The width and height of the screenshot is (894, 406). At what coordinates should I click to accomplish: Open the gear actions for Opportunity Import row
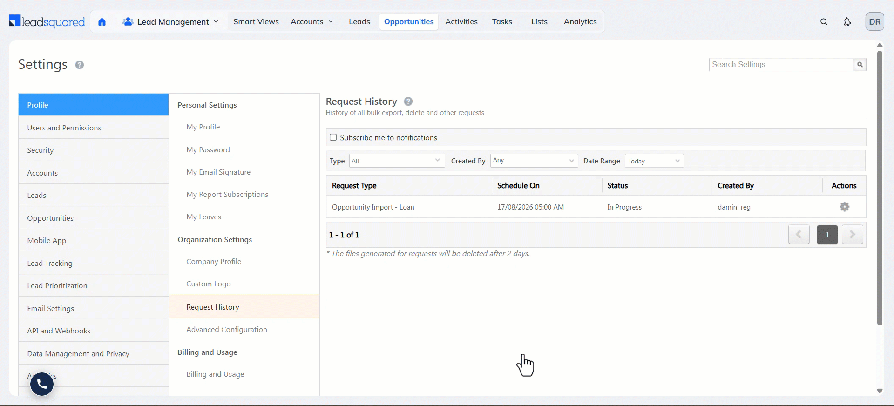844,207
